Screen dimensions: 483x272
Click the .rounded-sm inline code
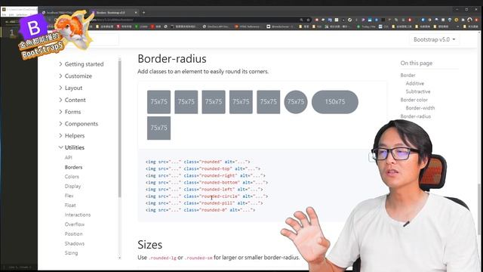click(x=198, y=258)
